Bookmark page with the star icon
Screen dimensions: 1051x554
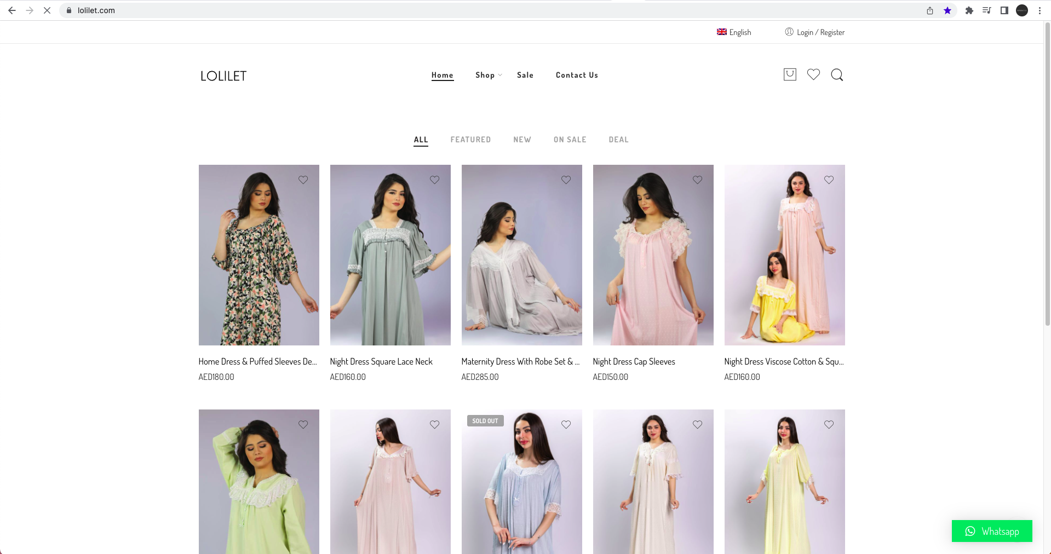tap(947, 10)
